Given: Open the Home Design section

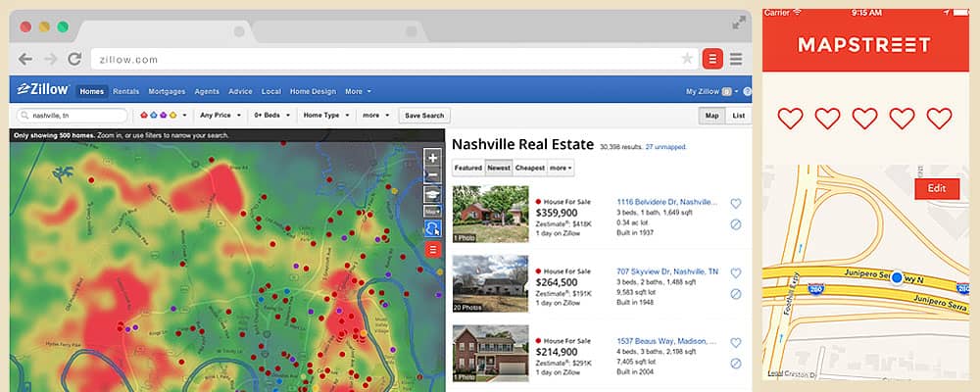Looking at the screenshot, I should [x=313, y=91].
